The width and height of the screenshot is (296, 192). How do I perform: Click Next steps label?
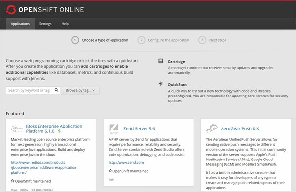(x=218, y=40)
